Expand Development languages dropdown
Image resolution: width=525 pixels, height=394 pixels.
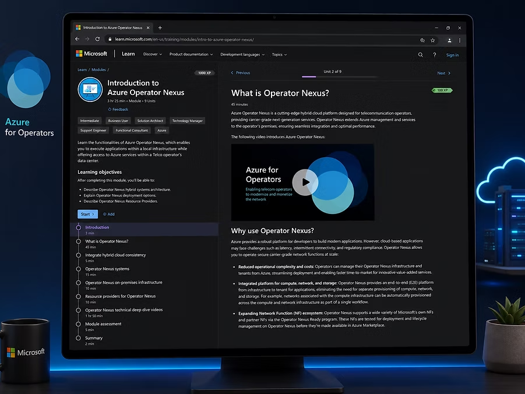pyautogui.click(x=242, y=55)
